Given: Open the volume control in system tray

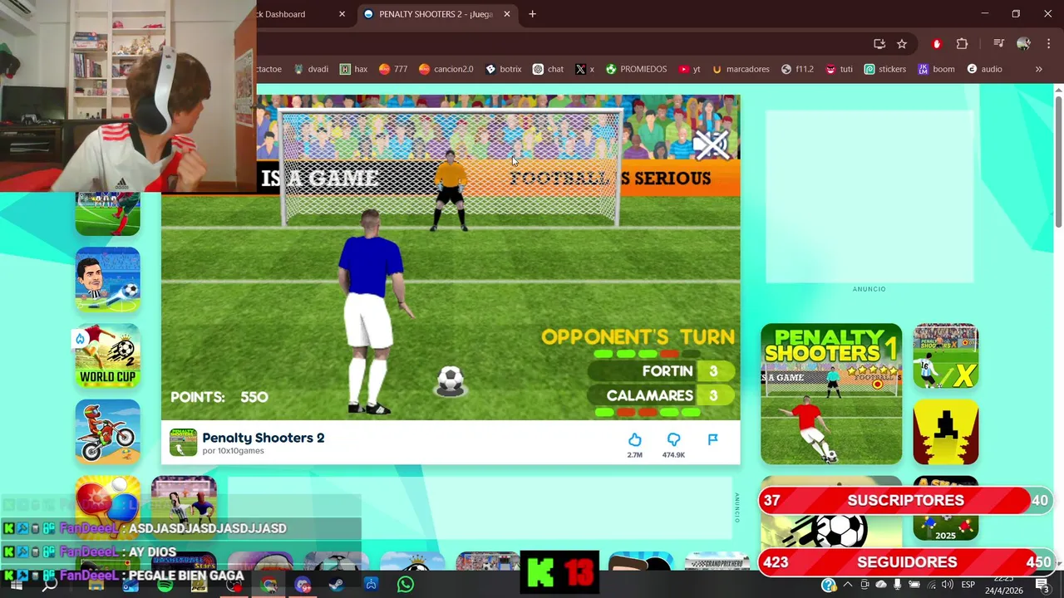Looking at the screenshot, I should pyautogui.click(x=948, y=585).
